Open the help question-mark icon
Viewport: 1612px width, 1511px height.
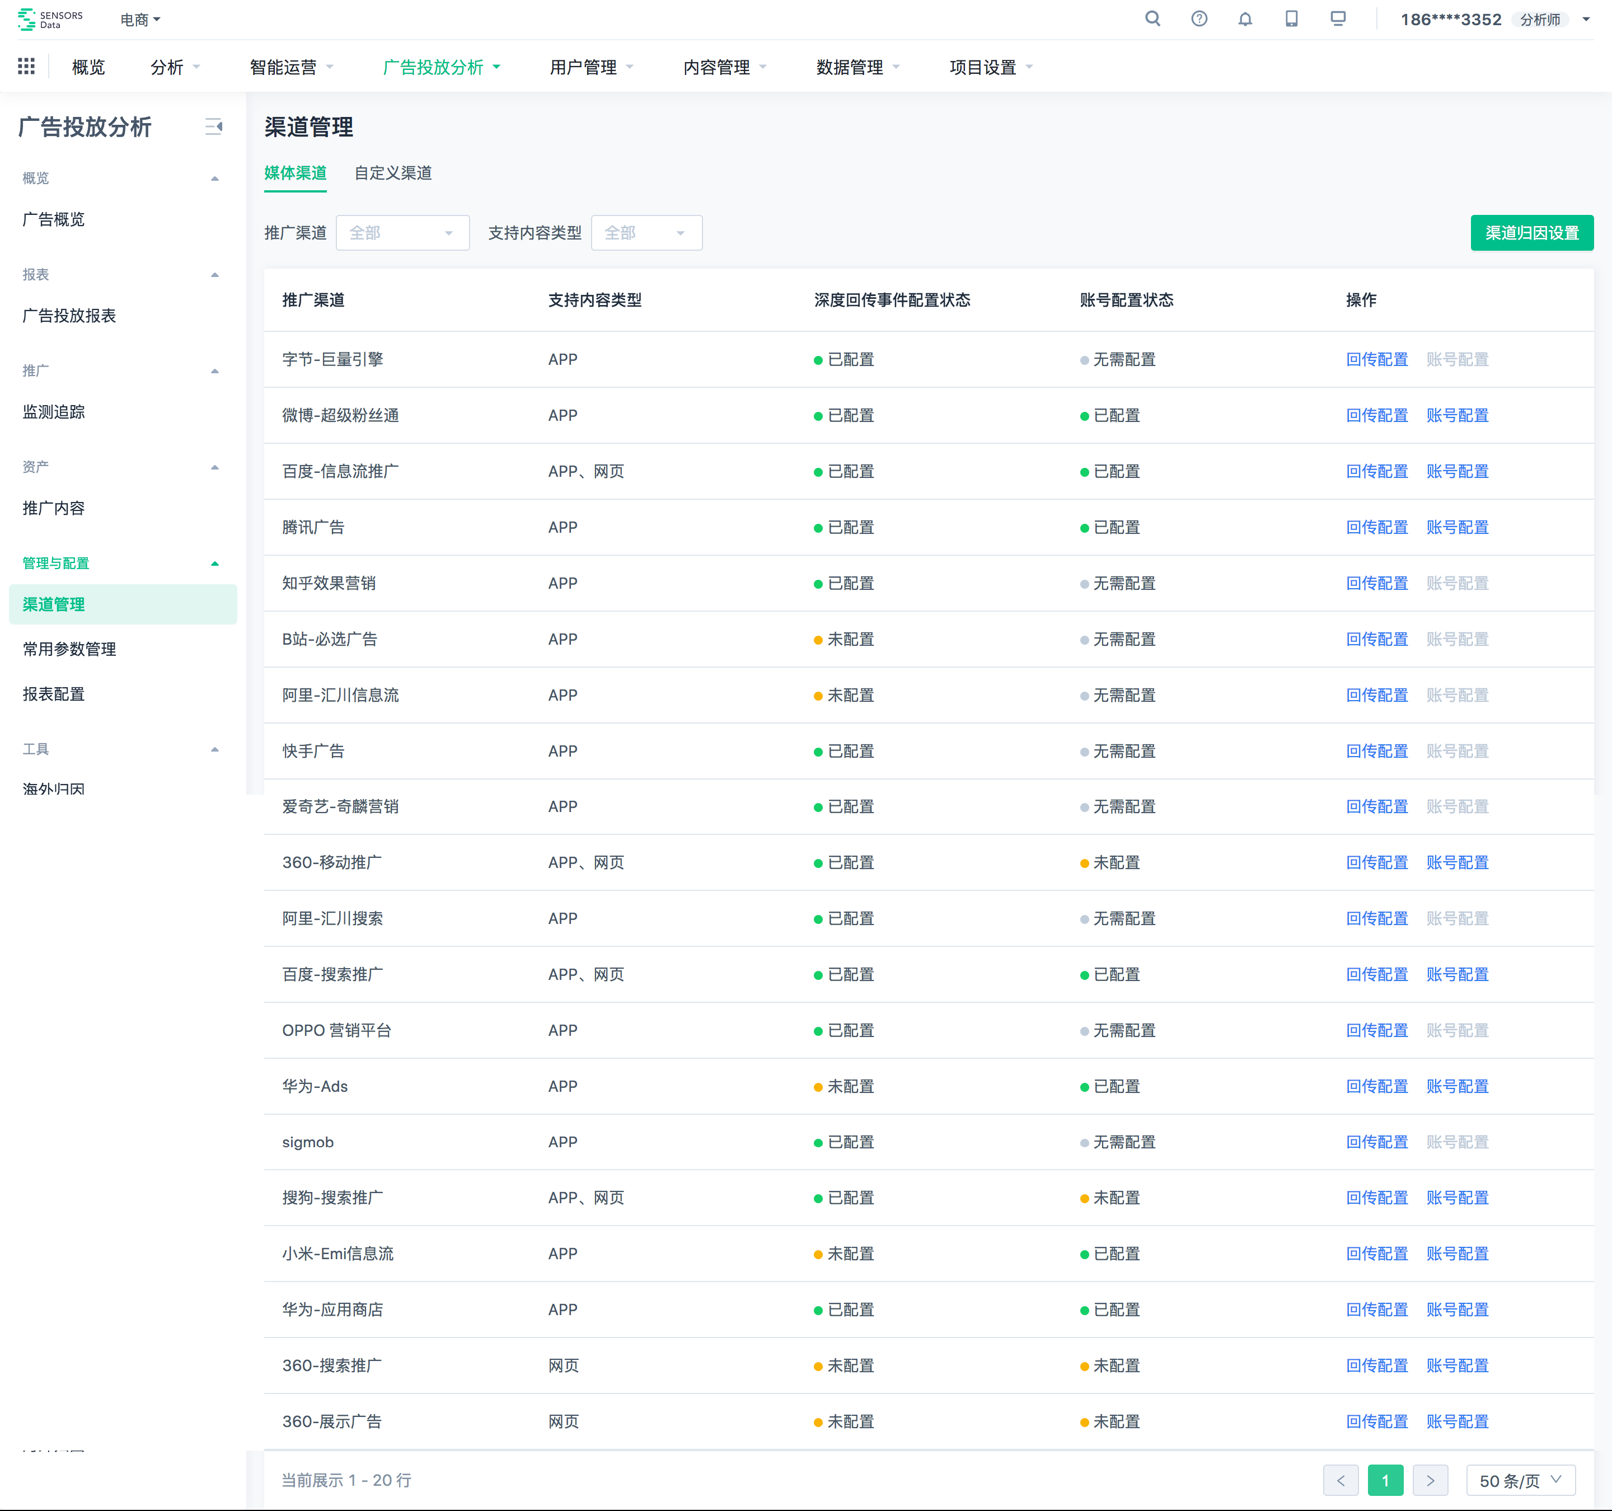pyautogui.click(x=1199, y=18)
